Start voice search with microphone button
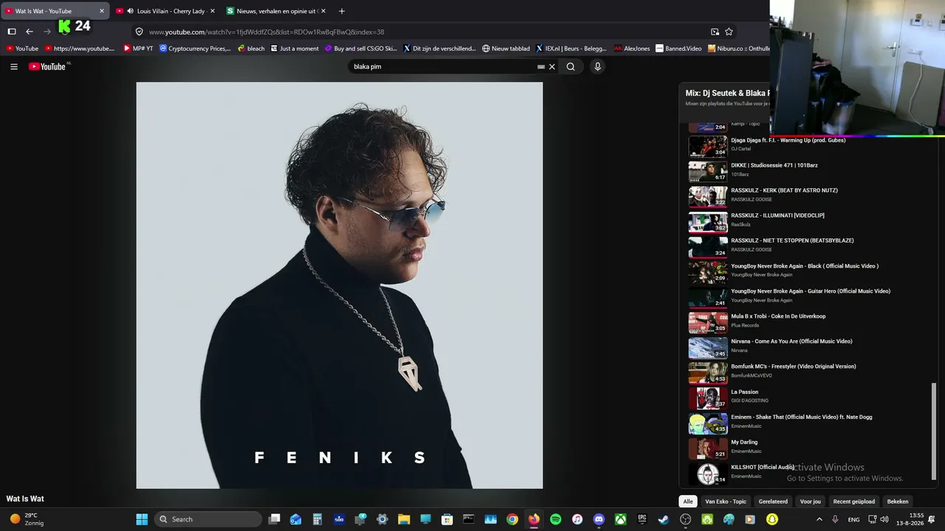This screenshot has height=531, width=945. 597,66
